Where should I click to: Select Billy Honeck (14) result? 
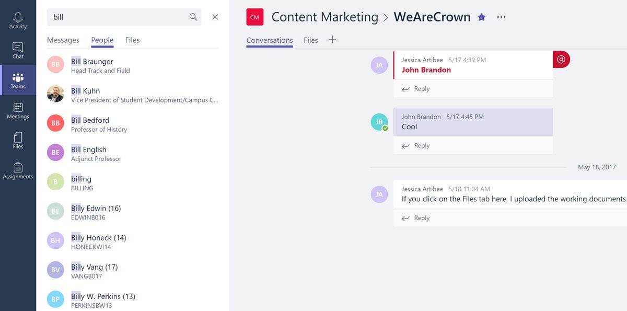(x=133, y=241)
